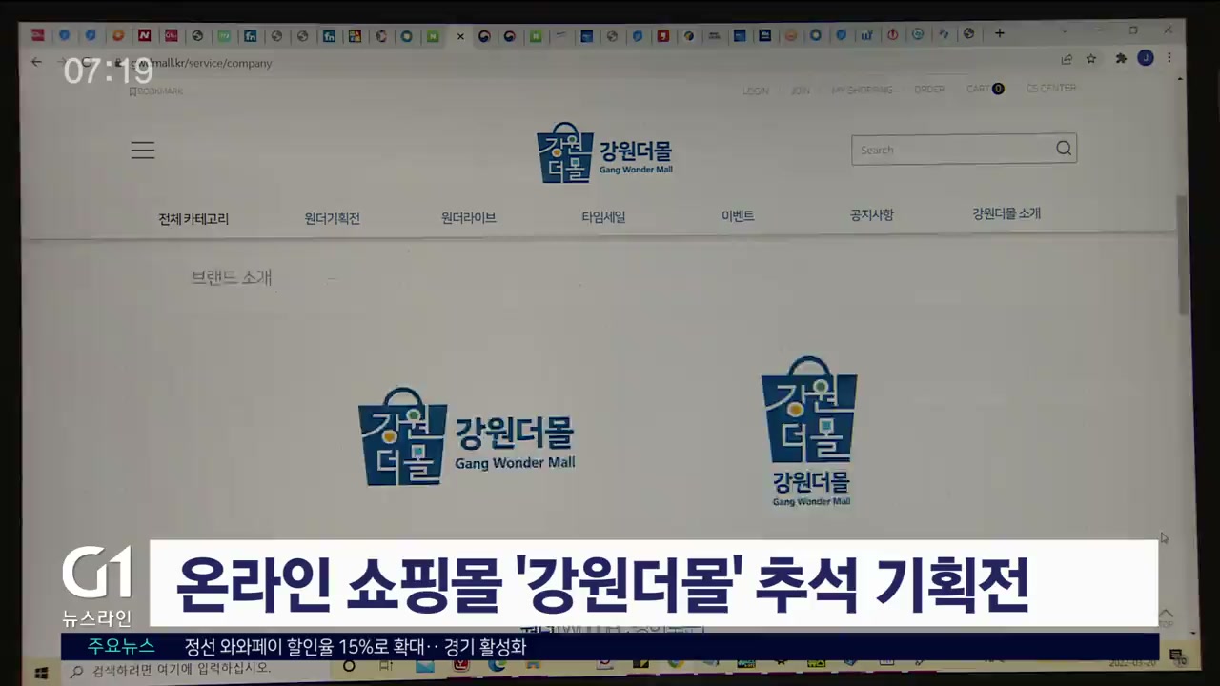1220x686 pixels.
Task: Go to the 공지사항 notices page
Action: pyautogui.click(x=871, y=215)
